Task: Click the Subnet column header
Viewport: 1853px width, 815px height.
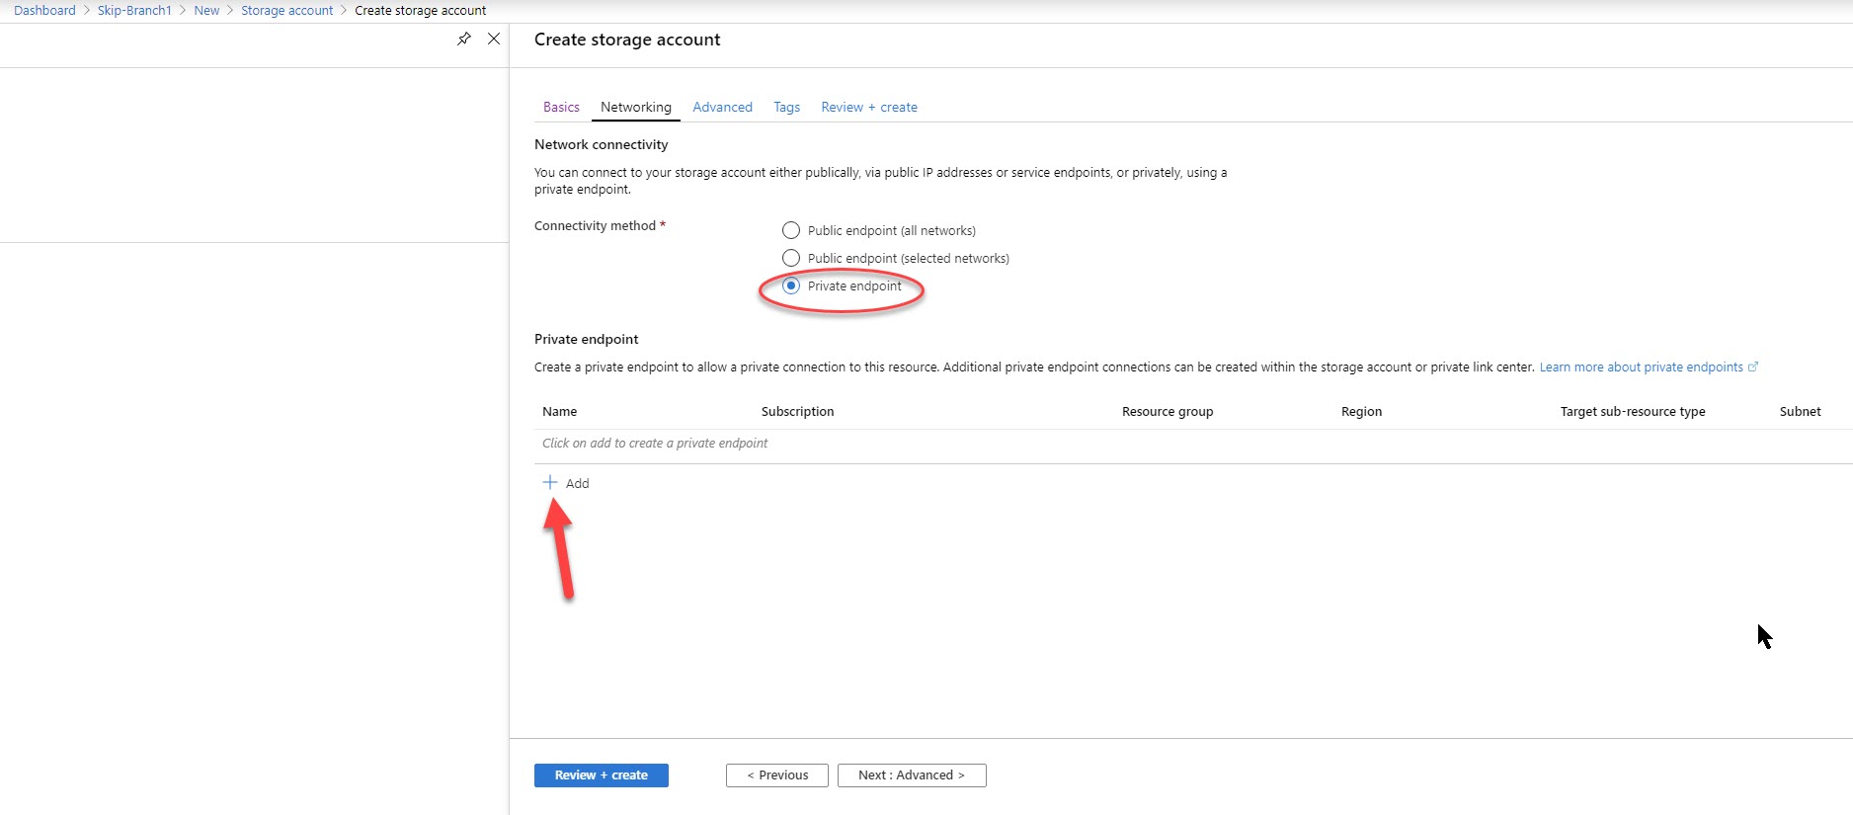Action: tap(1800, 411)
